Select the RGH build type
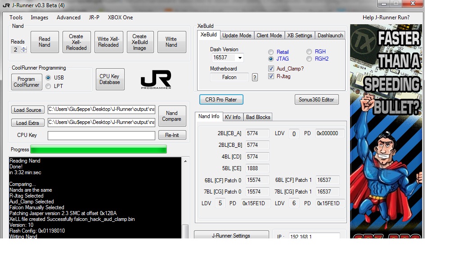Image resolution: width=468 pixels, height=273 pixels. pos(309,52)
